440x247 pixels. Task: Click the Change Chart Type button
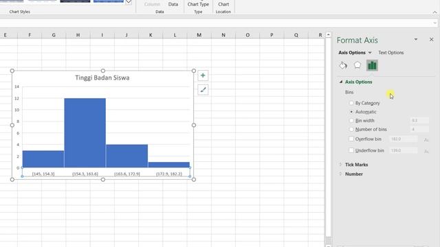click(x=198, y=4)
